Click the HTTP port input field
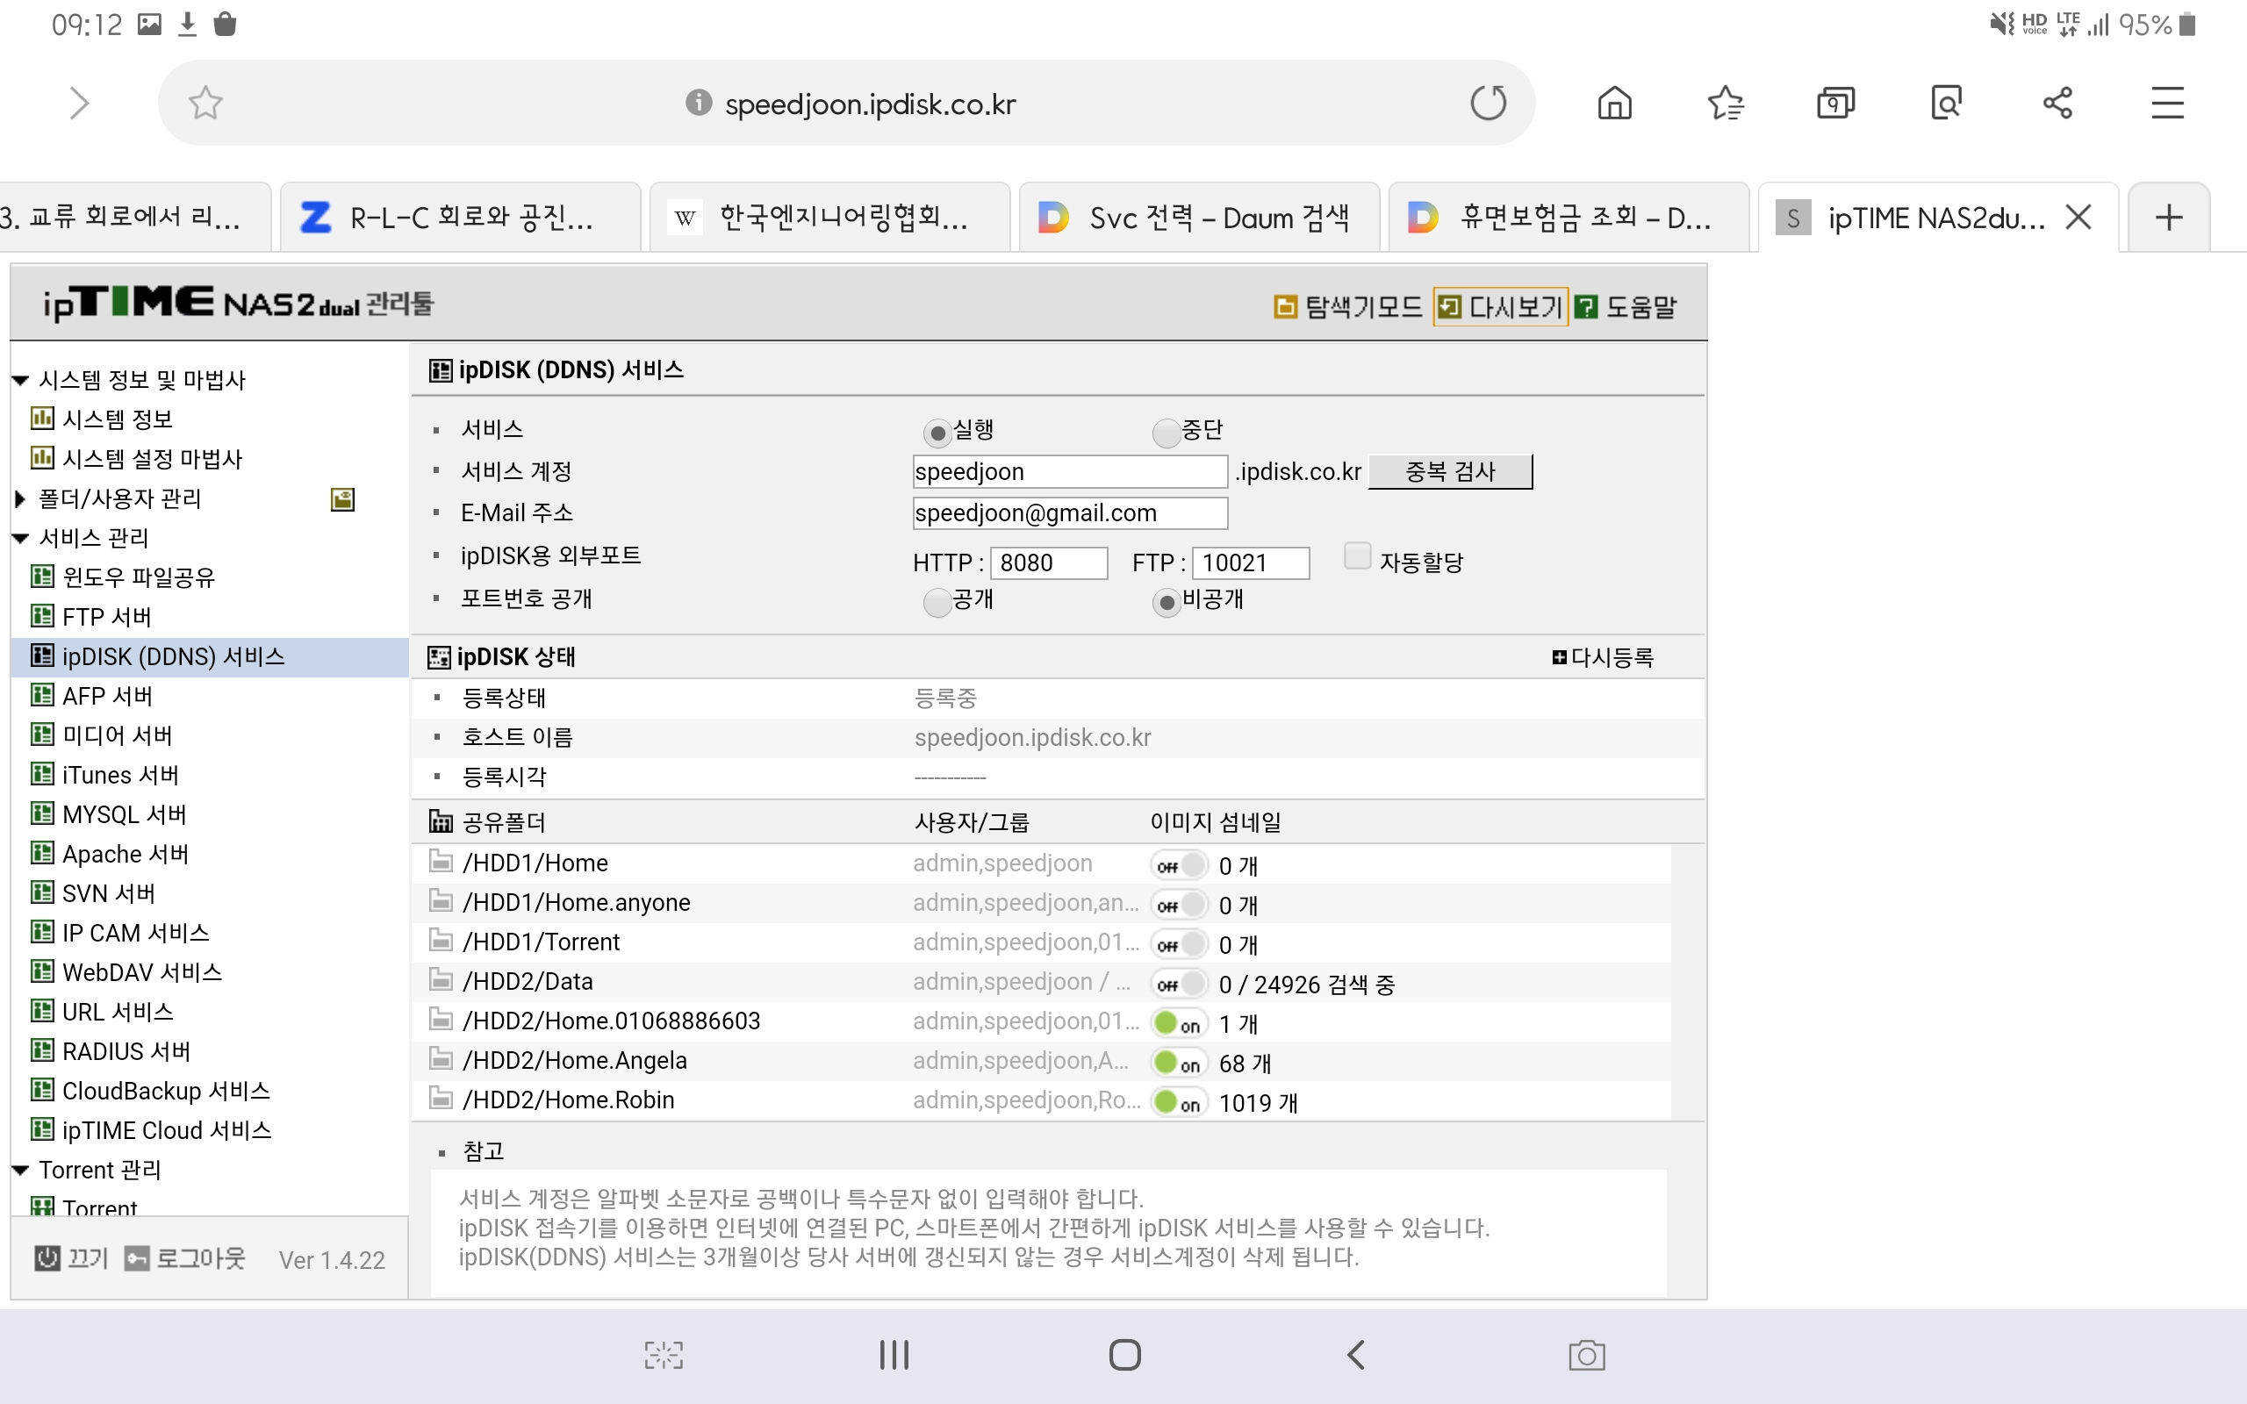 (x=1049, y=562)
